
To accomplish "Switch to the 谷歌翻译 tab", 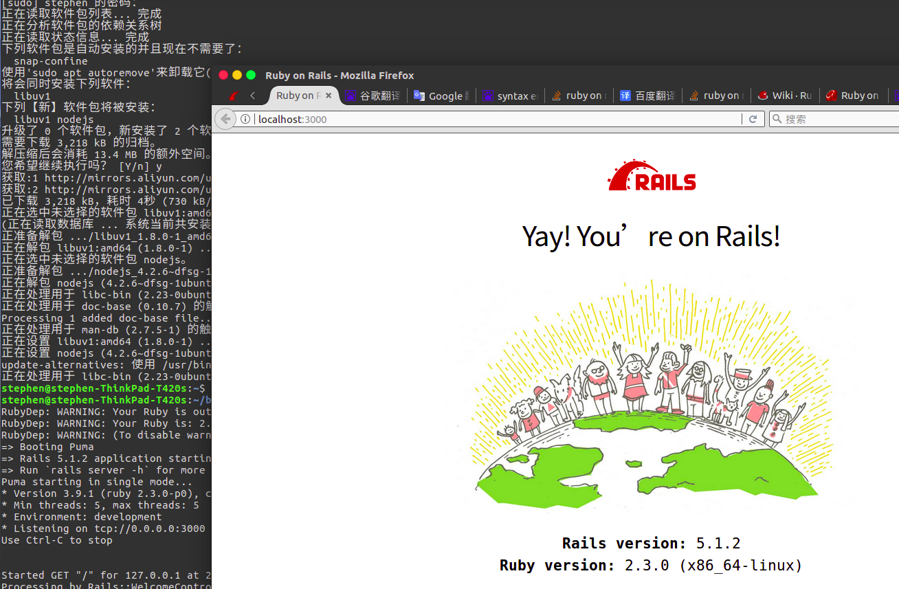I will pyautogui.click(x=373, y=96).
